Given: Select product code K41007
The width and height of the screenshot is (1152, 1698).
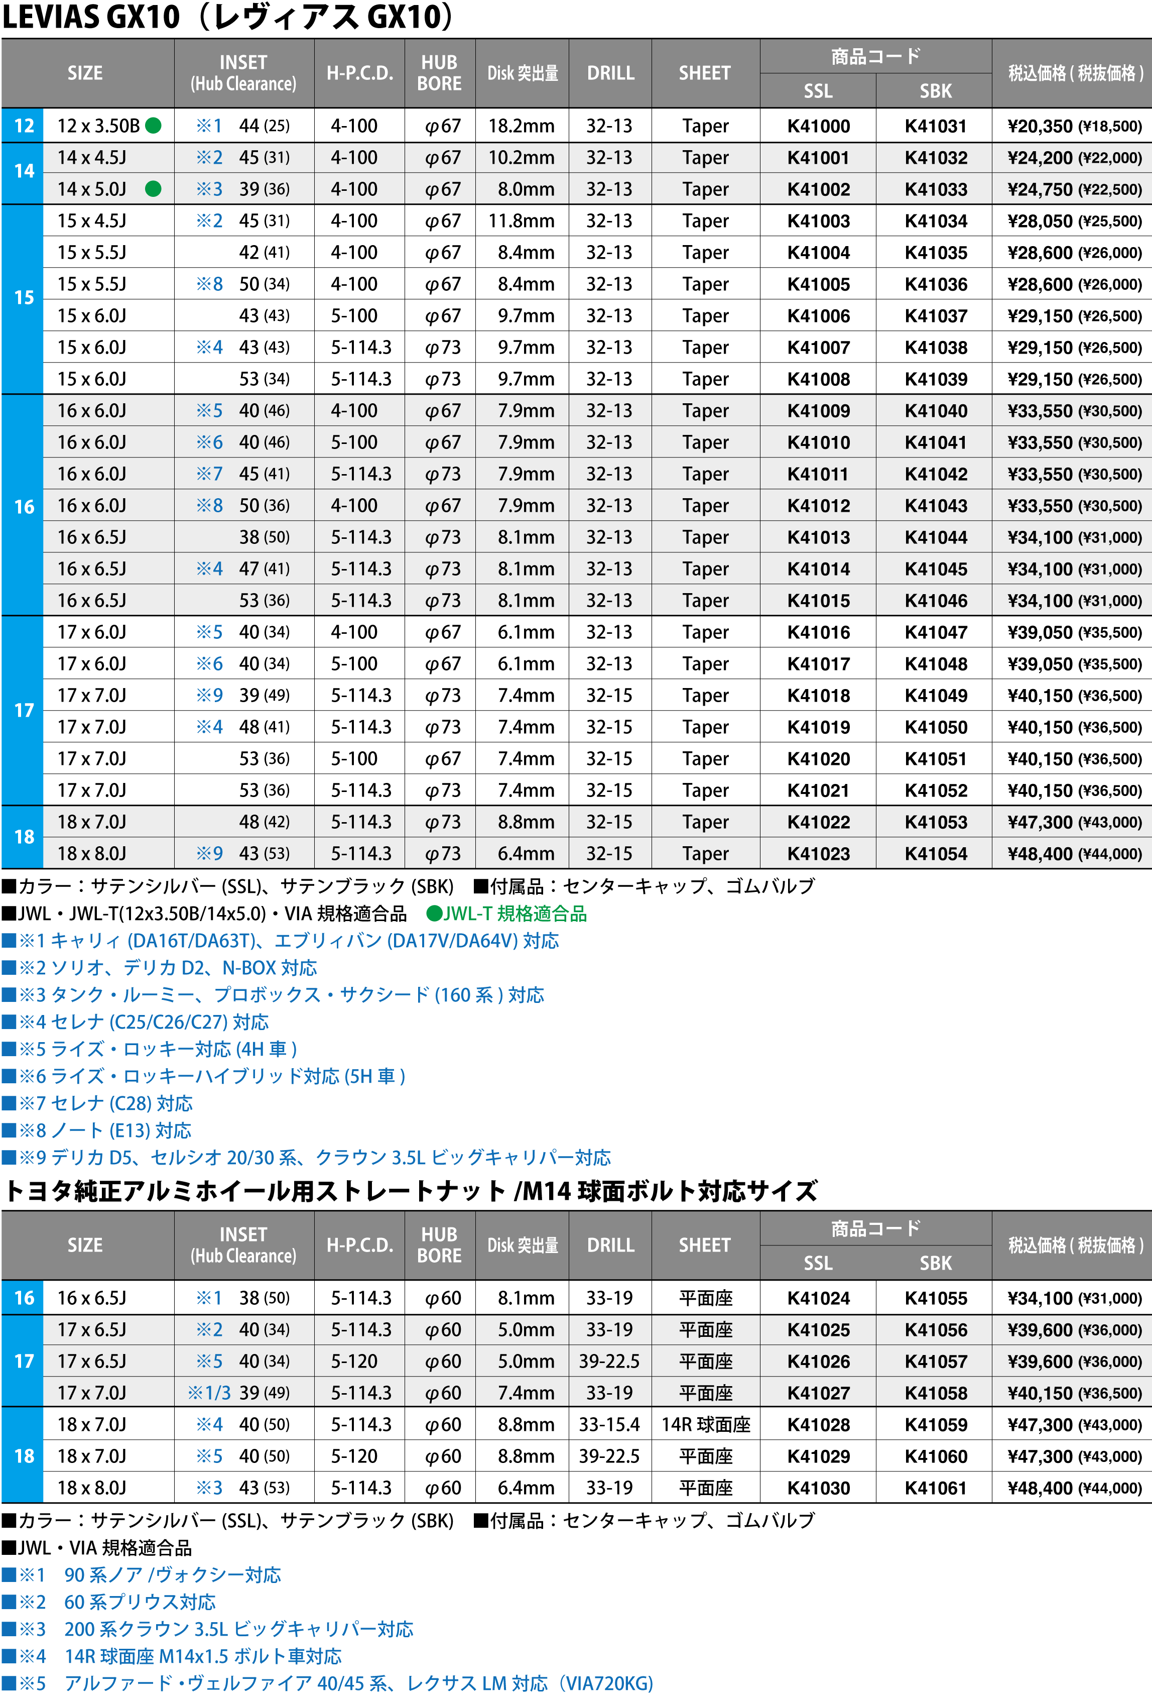Looking at the screenshot, I should click(818, 348).
